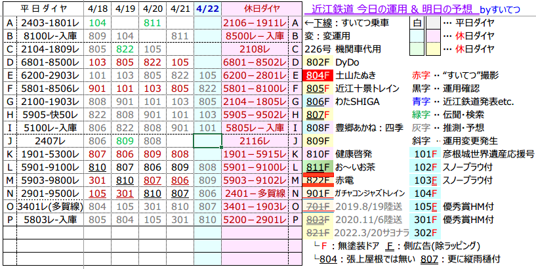Click the pink legend color swatch
Image resolution: width=536 pixels, height=269 pixels.
click(433, 36)
